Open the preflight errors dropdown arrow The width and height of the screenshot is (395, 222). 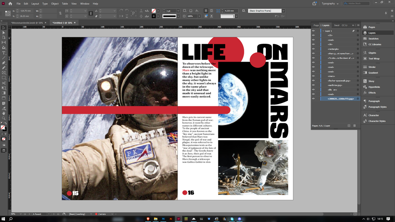coord(112,214)
